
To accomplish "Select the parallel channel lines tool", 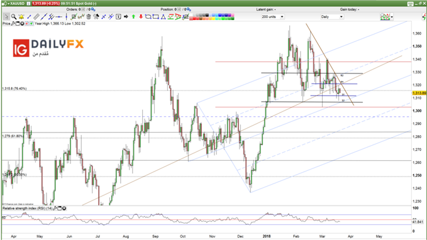I will click(x=51, y=17).
